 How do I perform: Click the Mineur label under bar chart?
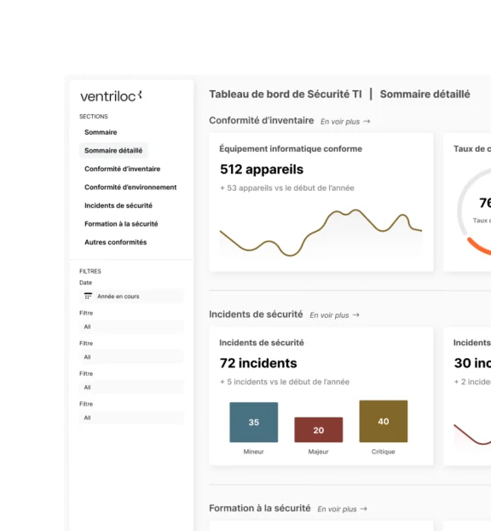pyautogui.click(x=254, y=452)
